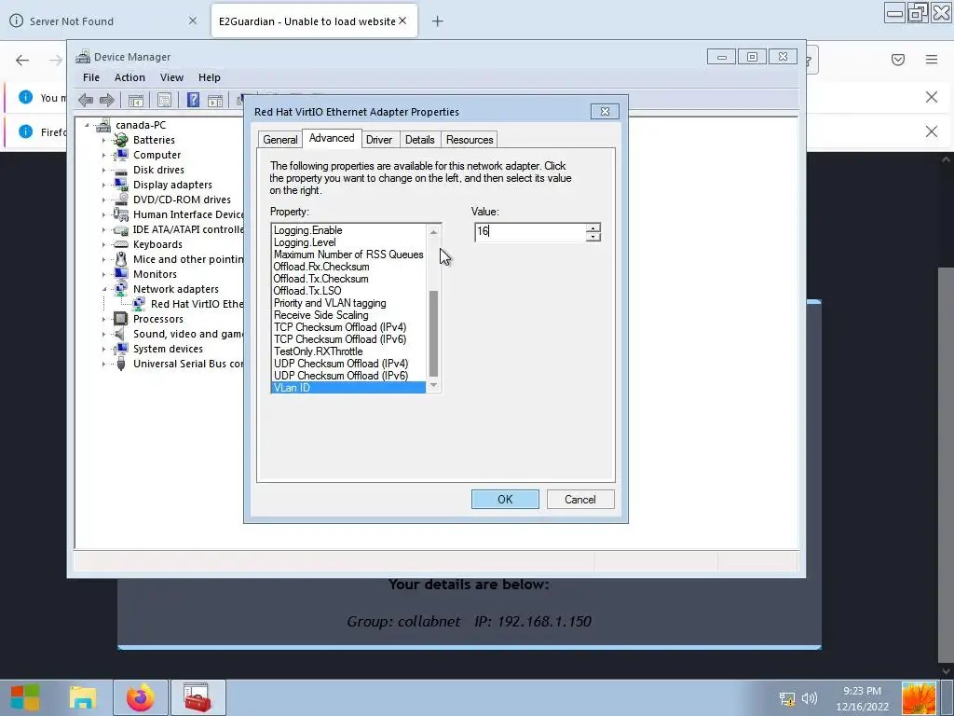Click the Forward arrow in Device Manager toolbar
Screen dimensions: 954x716
(x=106, y=100)
